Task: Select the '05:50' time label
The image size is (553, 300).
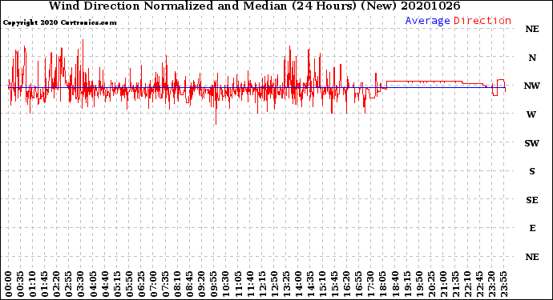Action: [129, 284]
